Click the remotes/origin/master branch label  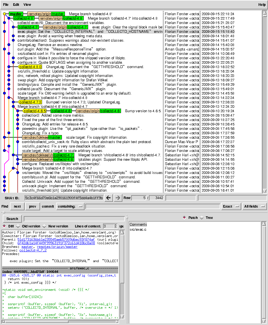[46, 14]
